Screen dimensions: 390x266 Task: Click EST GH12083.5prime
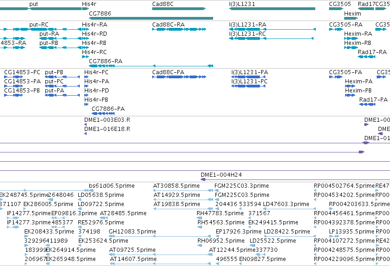coord(132,232)
